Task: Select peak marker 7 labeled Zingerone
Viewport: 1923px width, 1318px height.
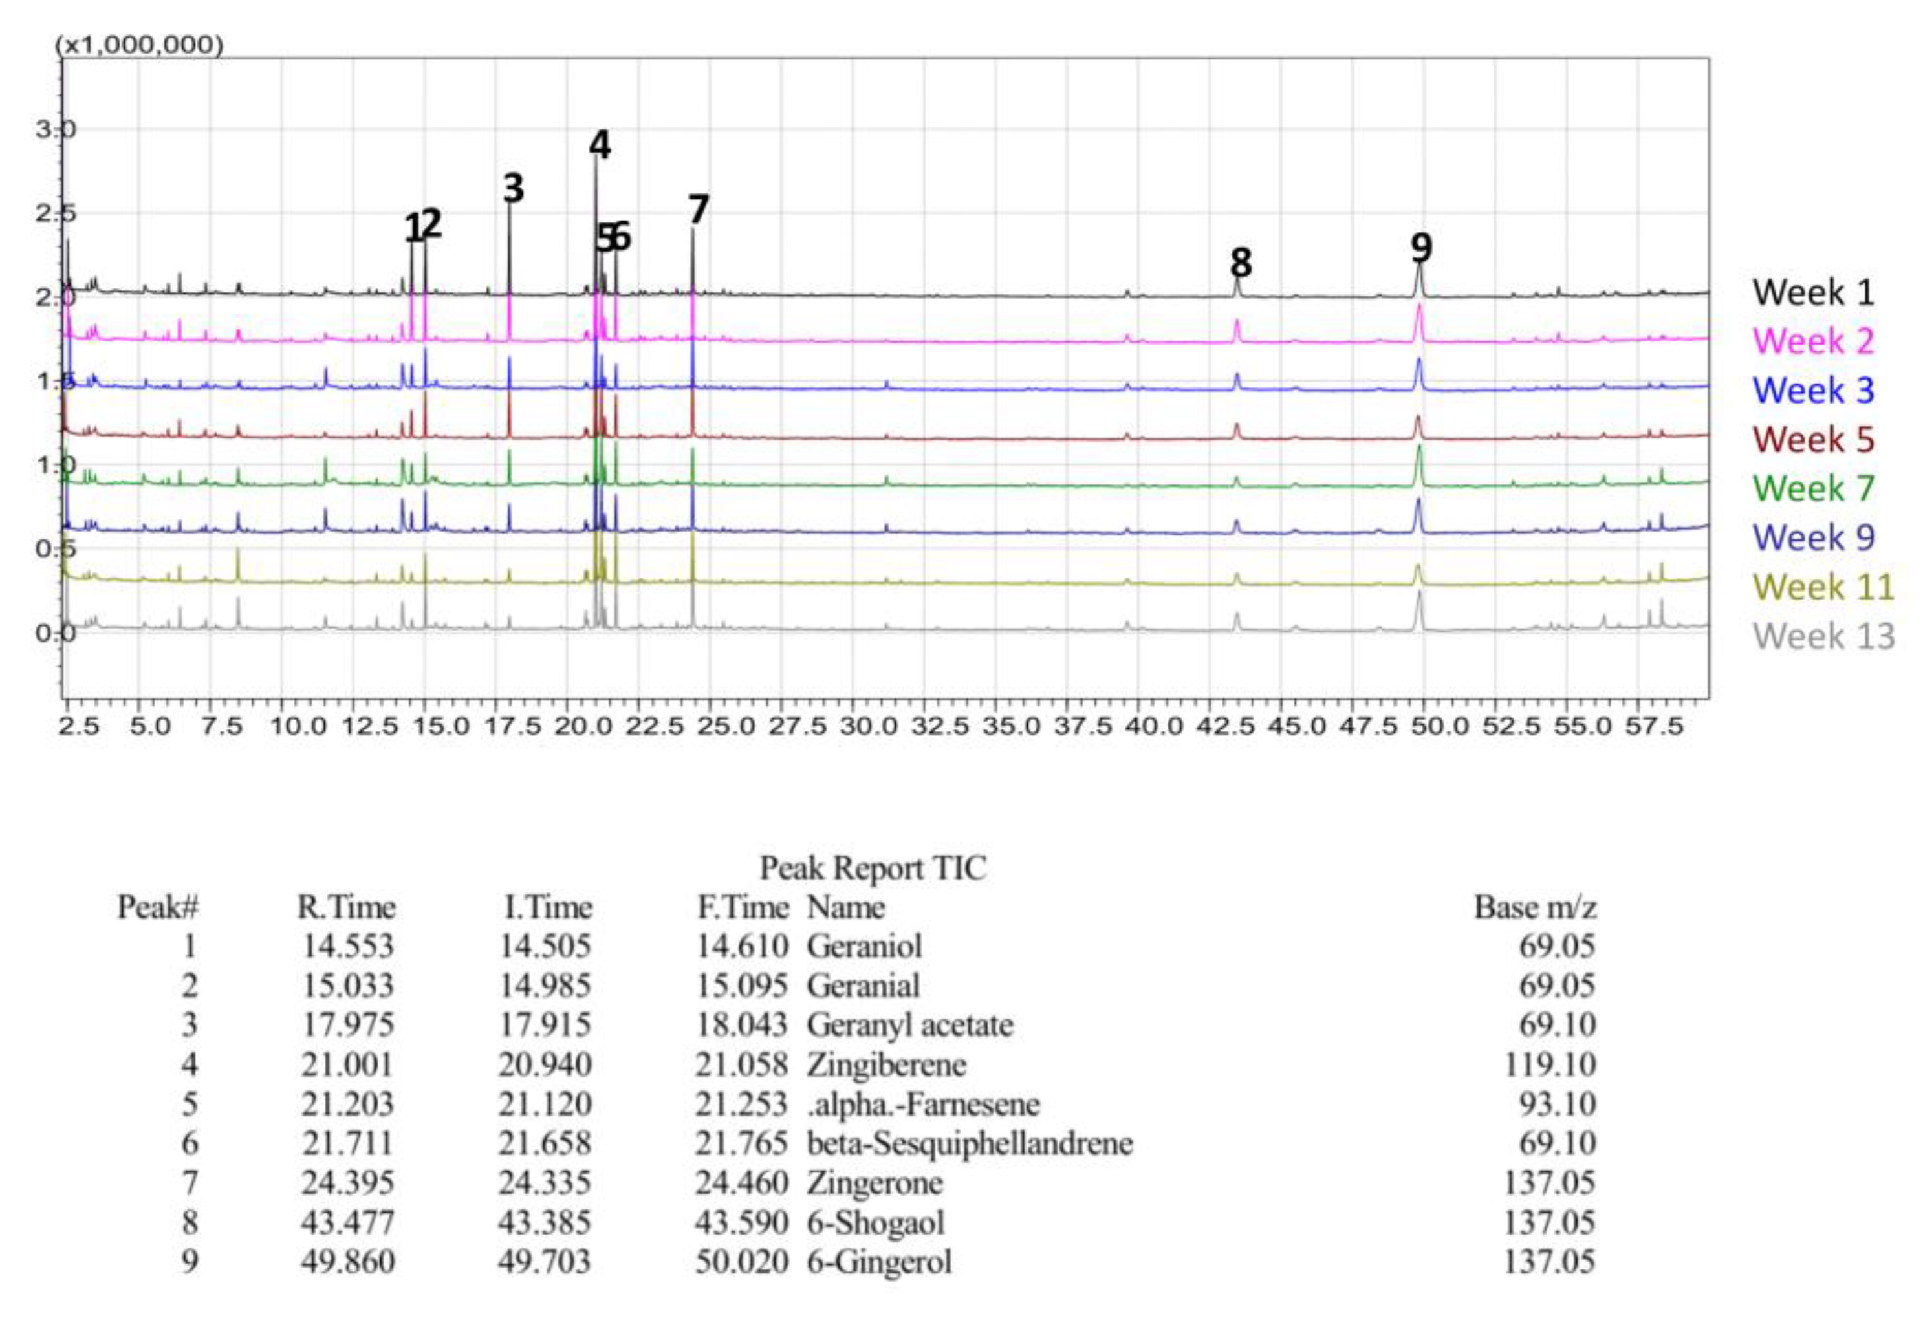Action: click(x=697, y=210)
